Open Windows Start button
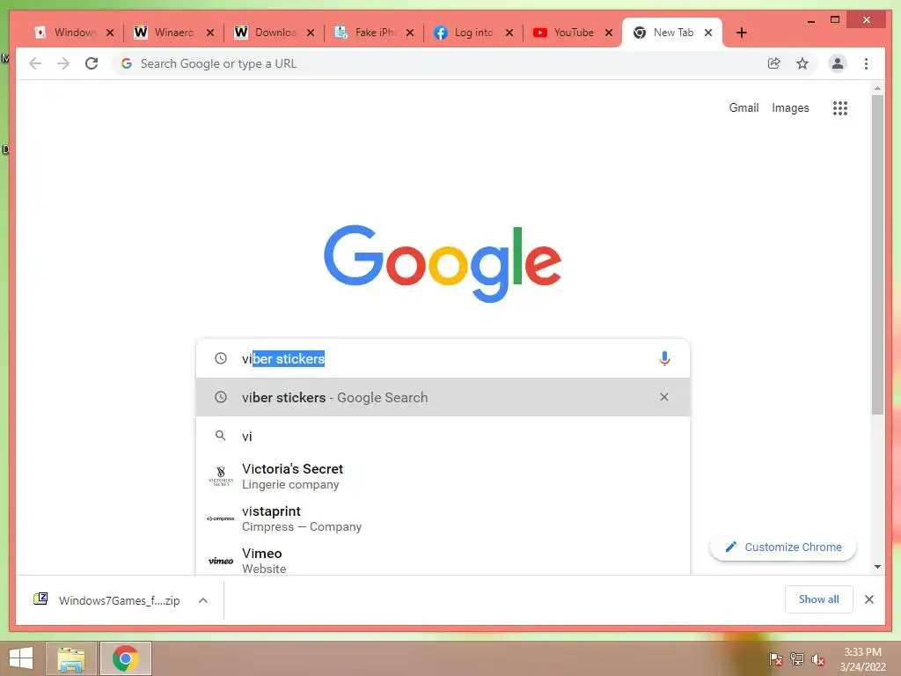The height and width of the screenshot is (676, 901). point(21,658)
